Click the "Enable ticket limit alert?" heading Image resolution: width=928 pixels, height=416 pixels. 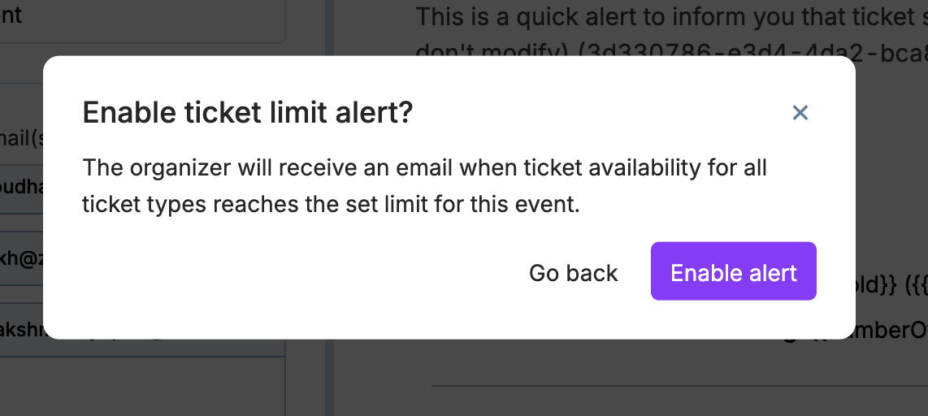(x=248, y=113)
